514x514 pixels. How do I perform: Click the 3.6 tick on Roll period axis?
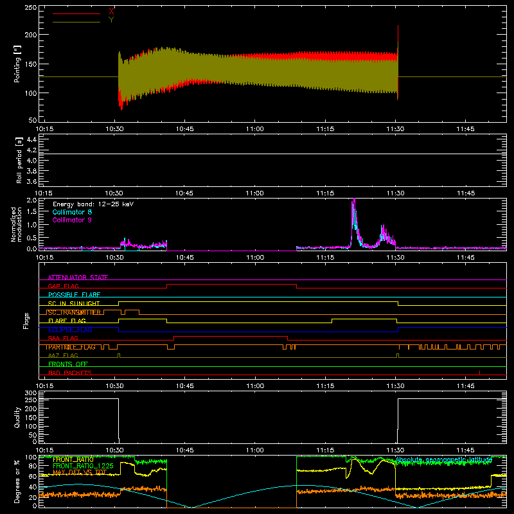(x=31, y=181)
